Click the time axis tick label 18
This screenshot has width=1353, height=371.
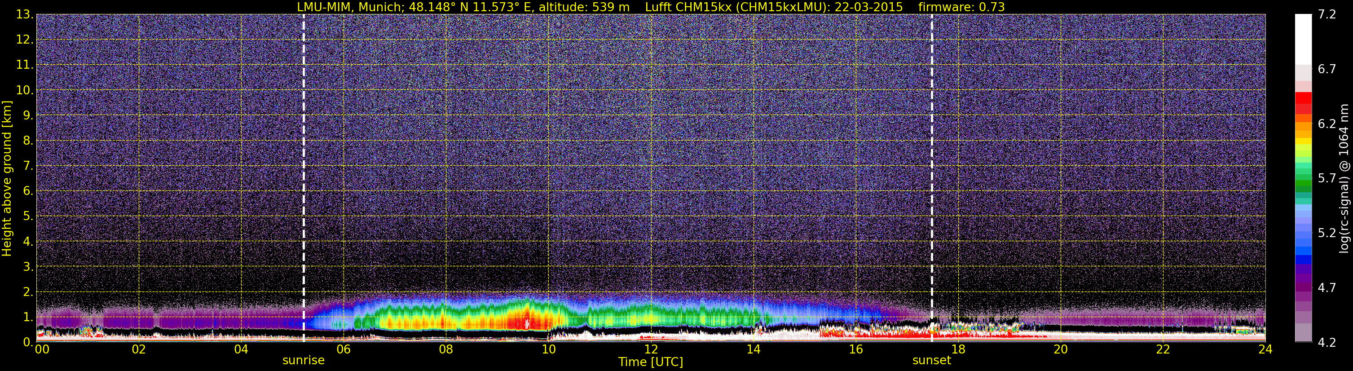click(x=958, y=349)
